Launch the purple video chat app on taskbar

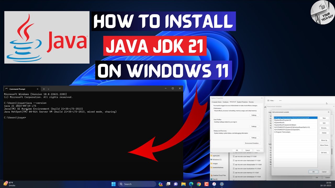click(176, 184)
